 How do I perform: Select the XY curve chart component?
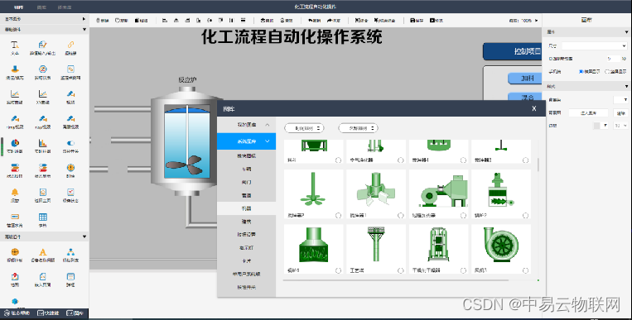click(42, 97)
